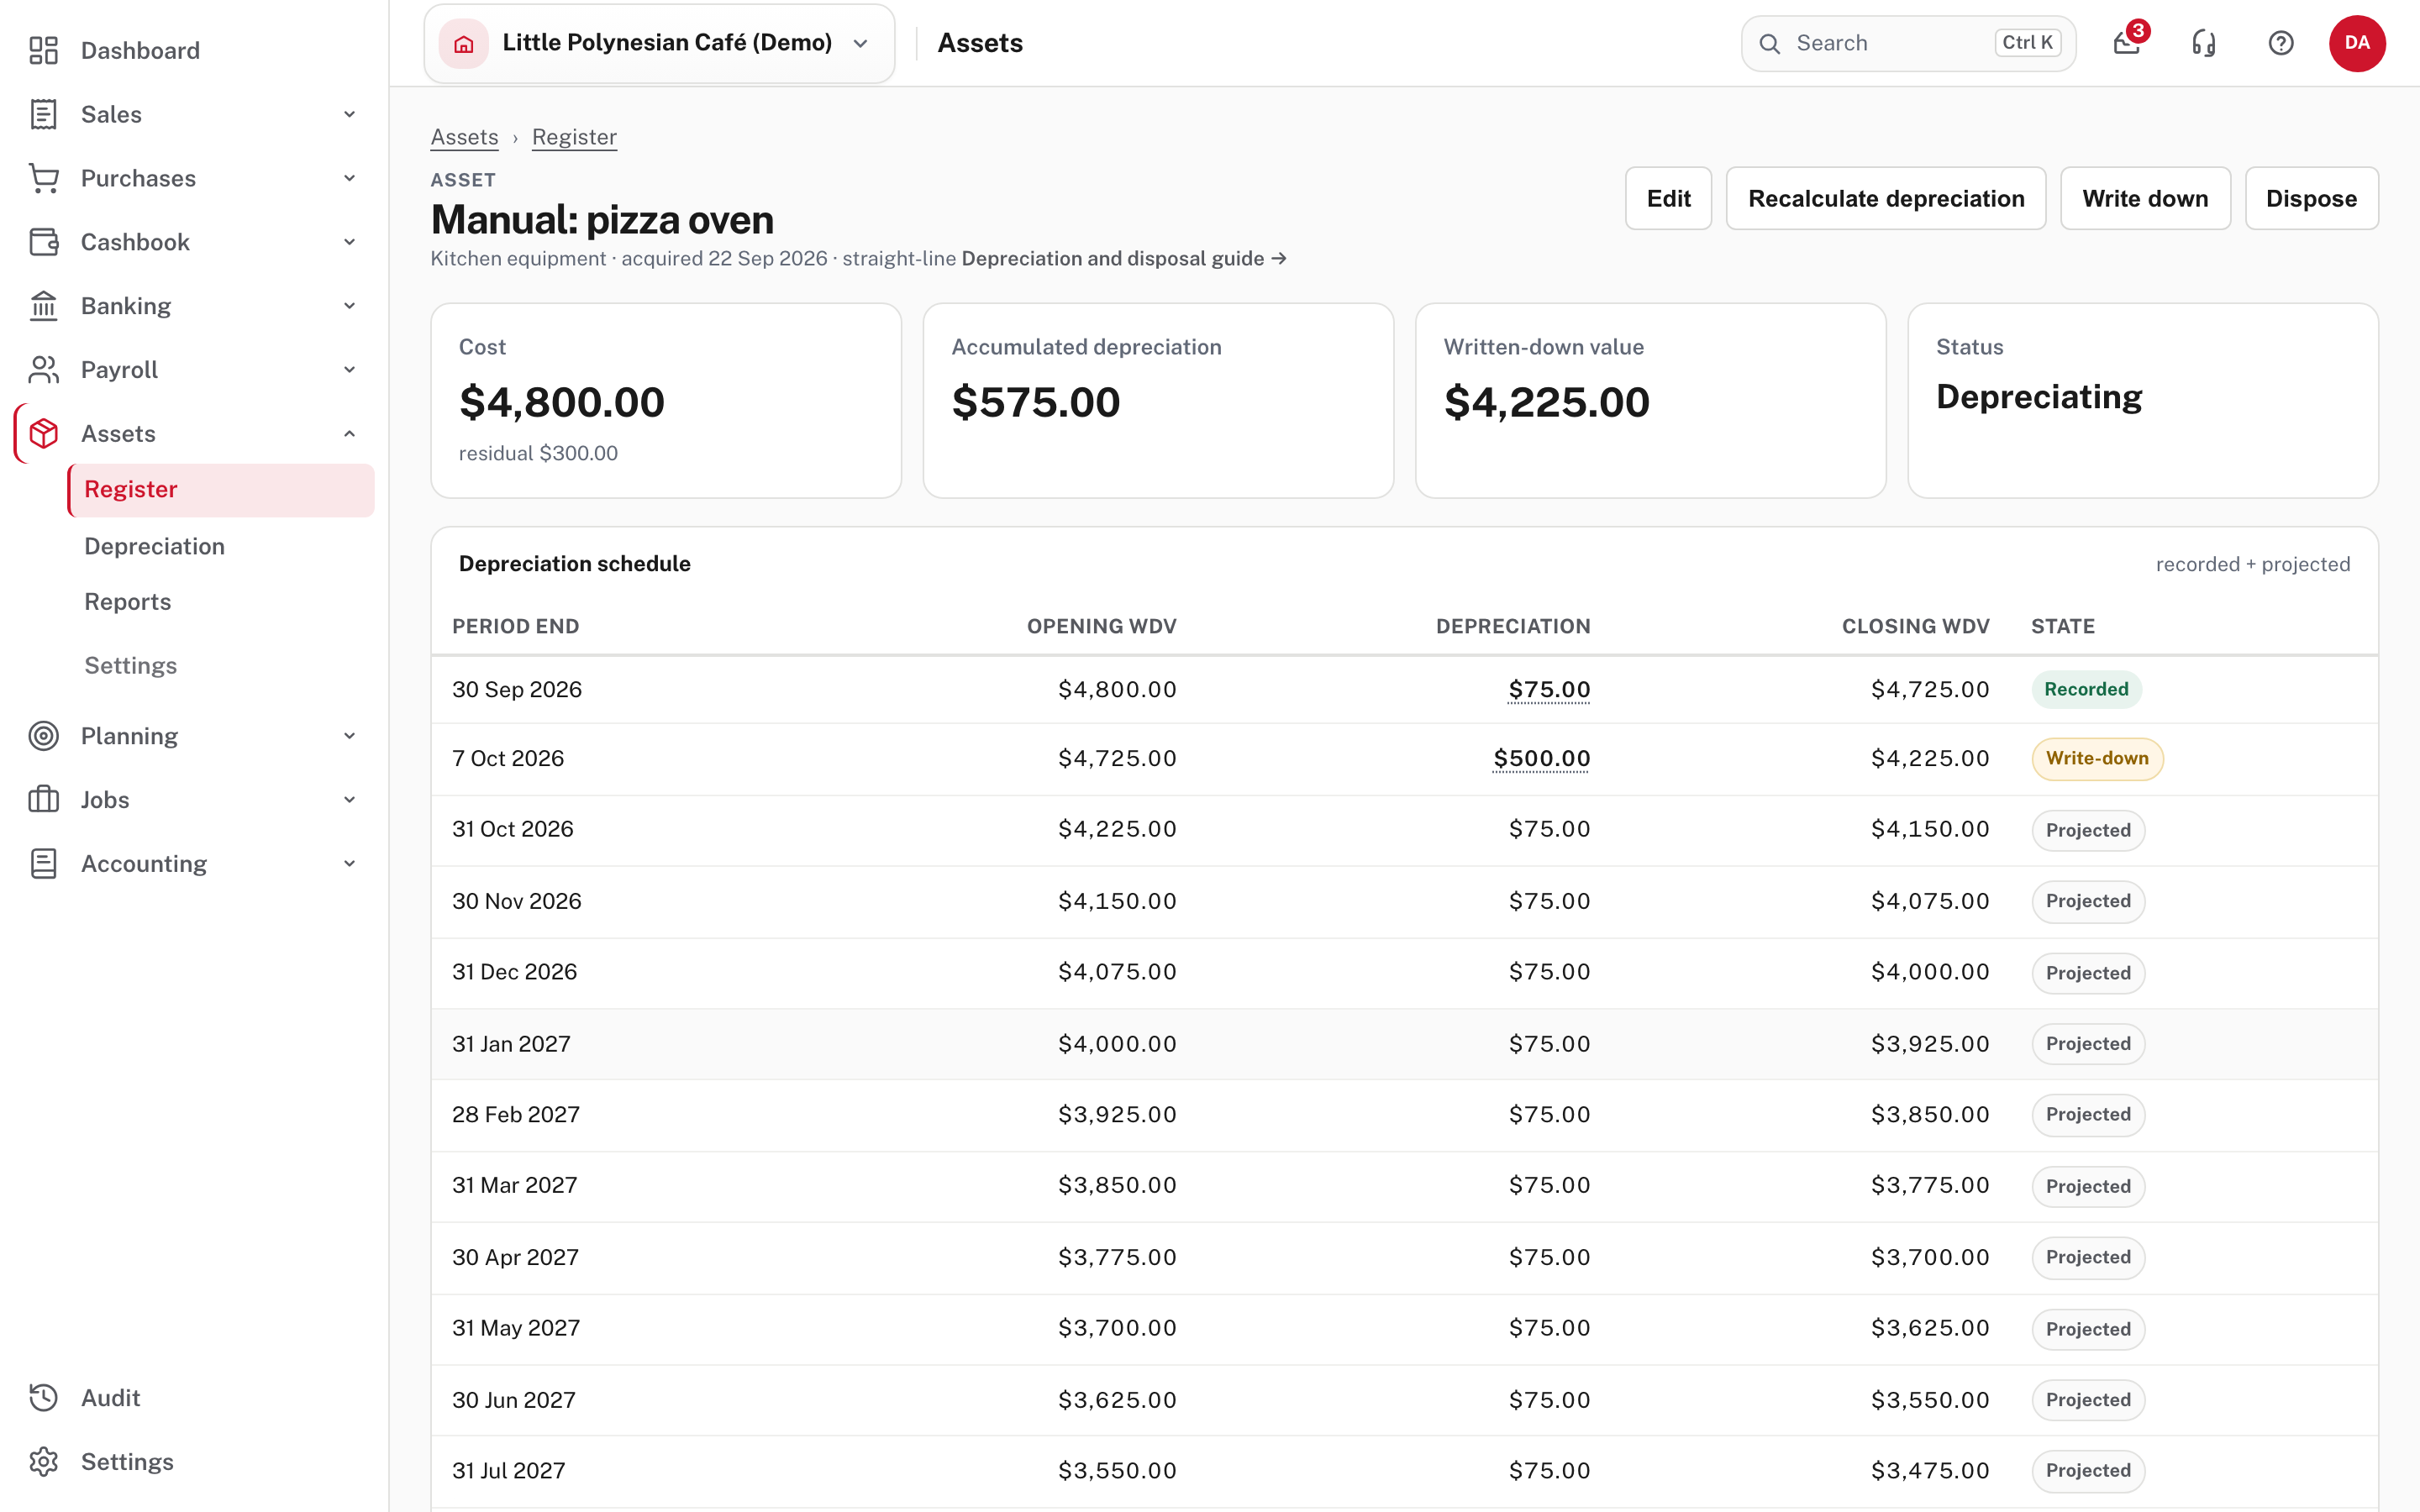Expand the Purchases menu chevron
Screen dimensions: 2420x1512
[349, 178]
